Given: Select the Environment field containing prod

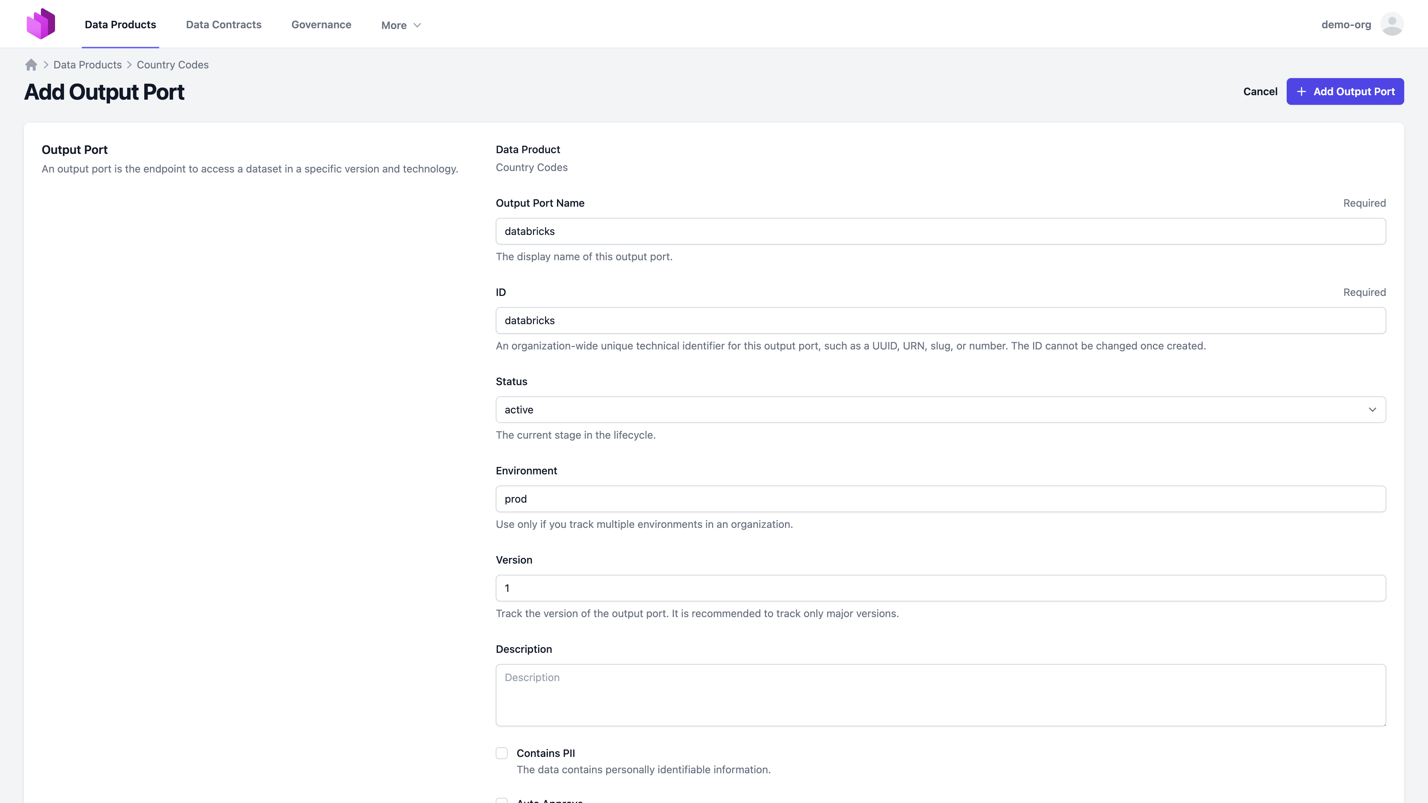Looking at the screenshot, I should [x=940, y=499].
